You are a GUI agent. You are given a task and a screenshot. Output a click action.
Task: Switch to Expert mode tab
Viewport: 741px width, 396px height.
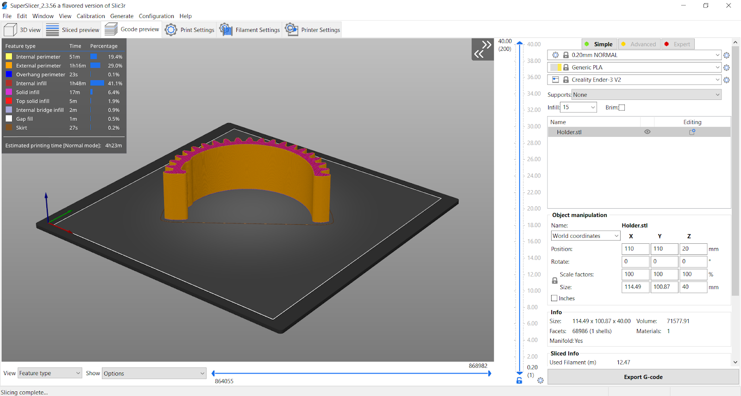pos(678,44)
